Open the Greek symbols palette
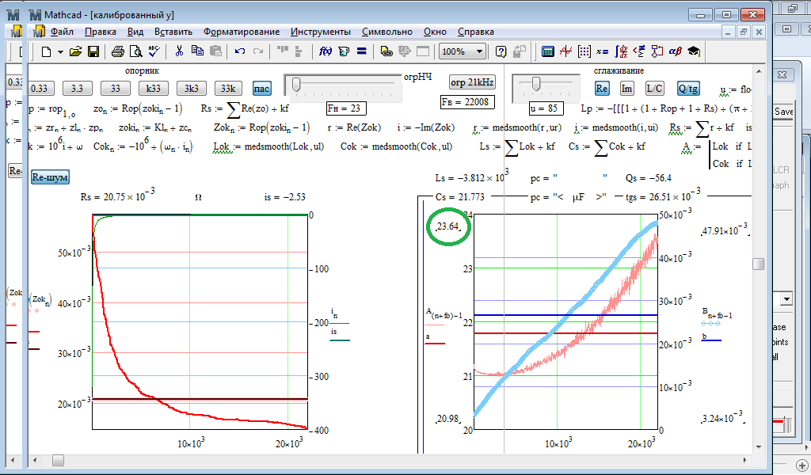This screenshot has width=811, height=475. click(676, 51)
